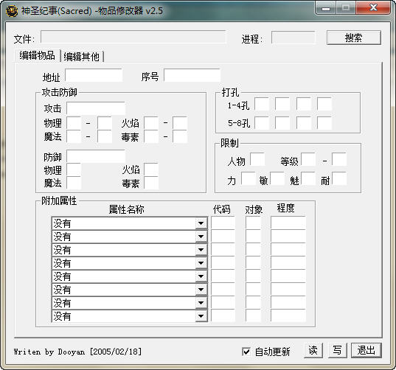This screenshot has height=370, width=396.
Task: Open the sixth 属性名称 dropdown
Action: click(201, 290)
